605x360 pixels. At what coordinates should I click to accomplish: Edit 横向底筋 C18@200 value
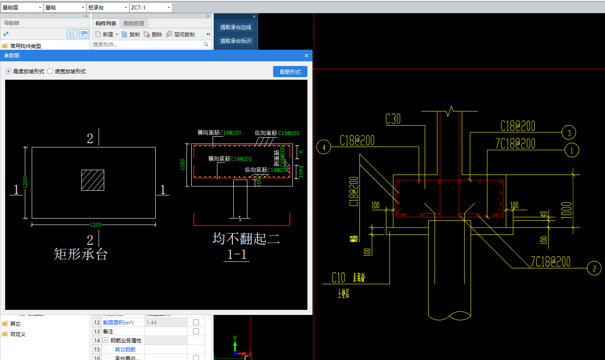coord(241,159)
